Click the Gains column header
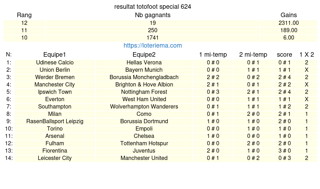The width and height of the screenshot is (320, 189). click(x=288, y=15)
